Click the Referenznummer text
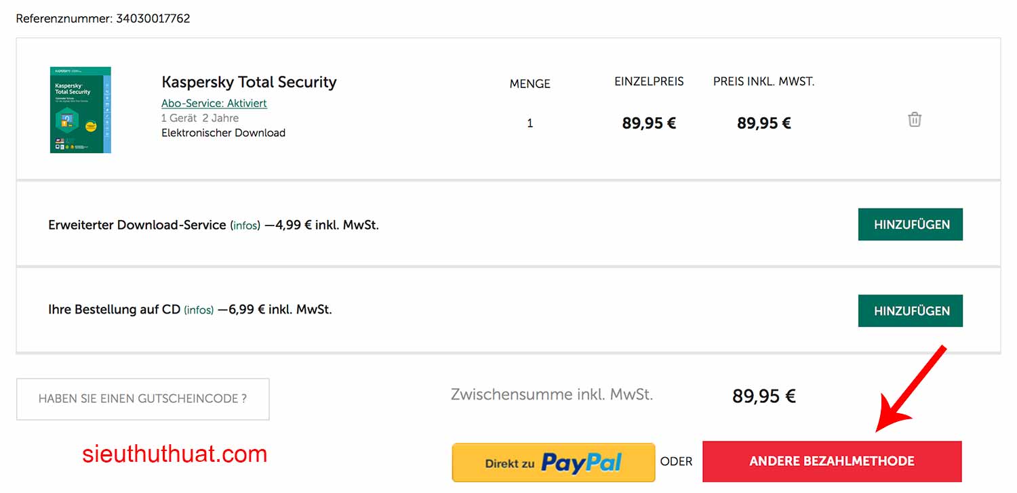 click(103, 19)
